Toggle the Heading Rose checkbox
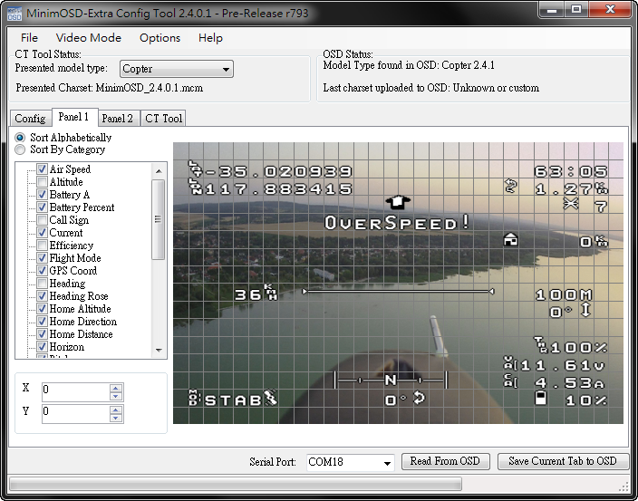638x501 pixels. click(x=42, y=295)
